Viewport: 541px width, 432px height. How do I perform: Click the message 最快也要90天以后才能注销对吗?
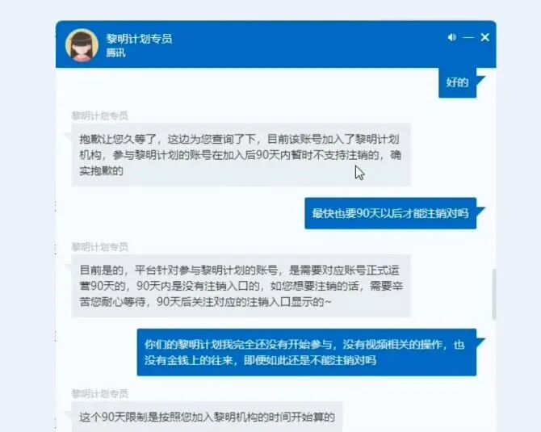pyautogui.click(x=390, y=213)
